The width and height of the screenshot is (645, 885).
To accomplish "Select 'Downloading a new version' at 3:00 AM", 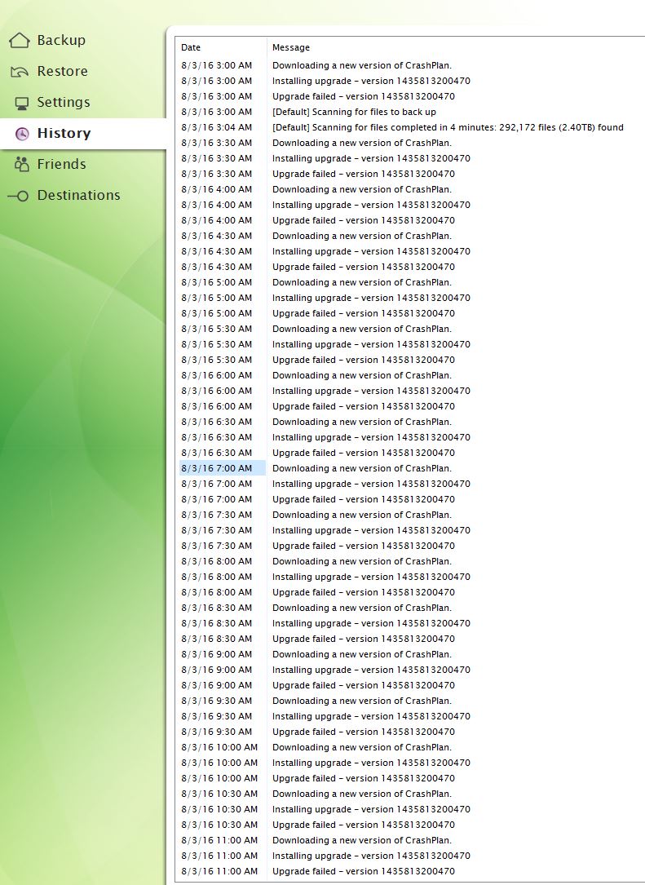I will click(x=362, y=65).
